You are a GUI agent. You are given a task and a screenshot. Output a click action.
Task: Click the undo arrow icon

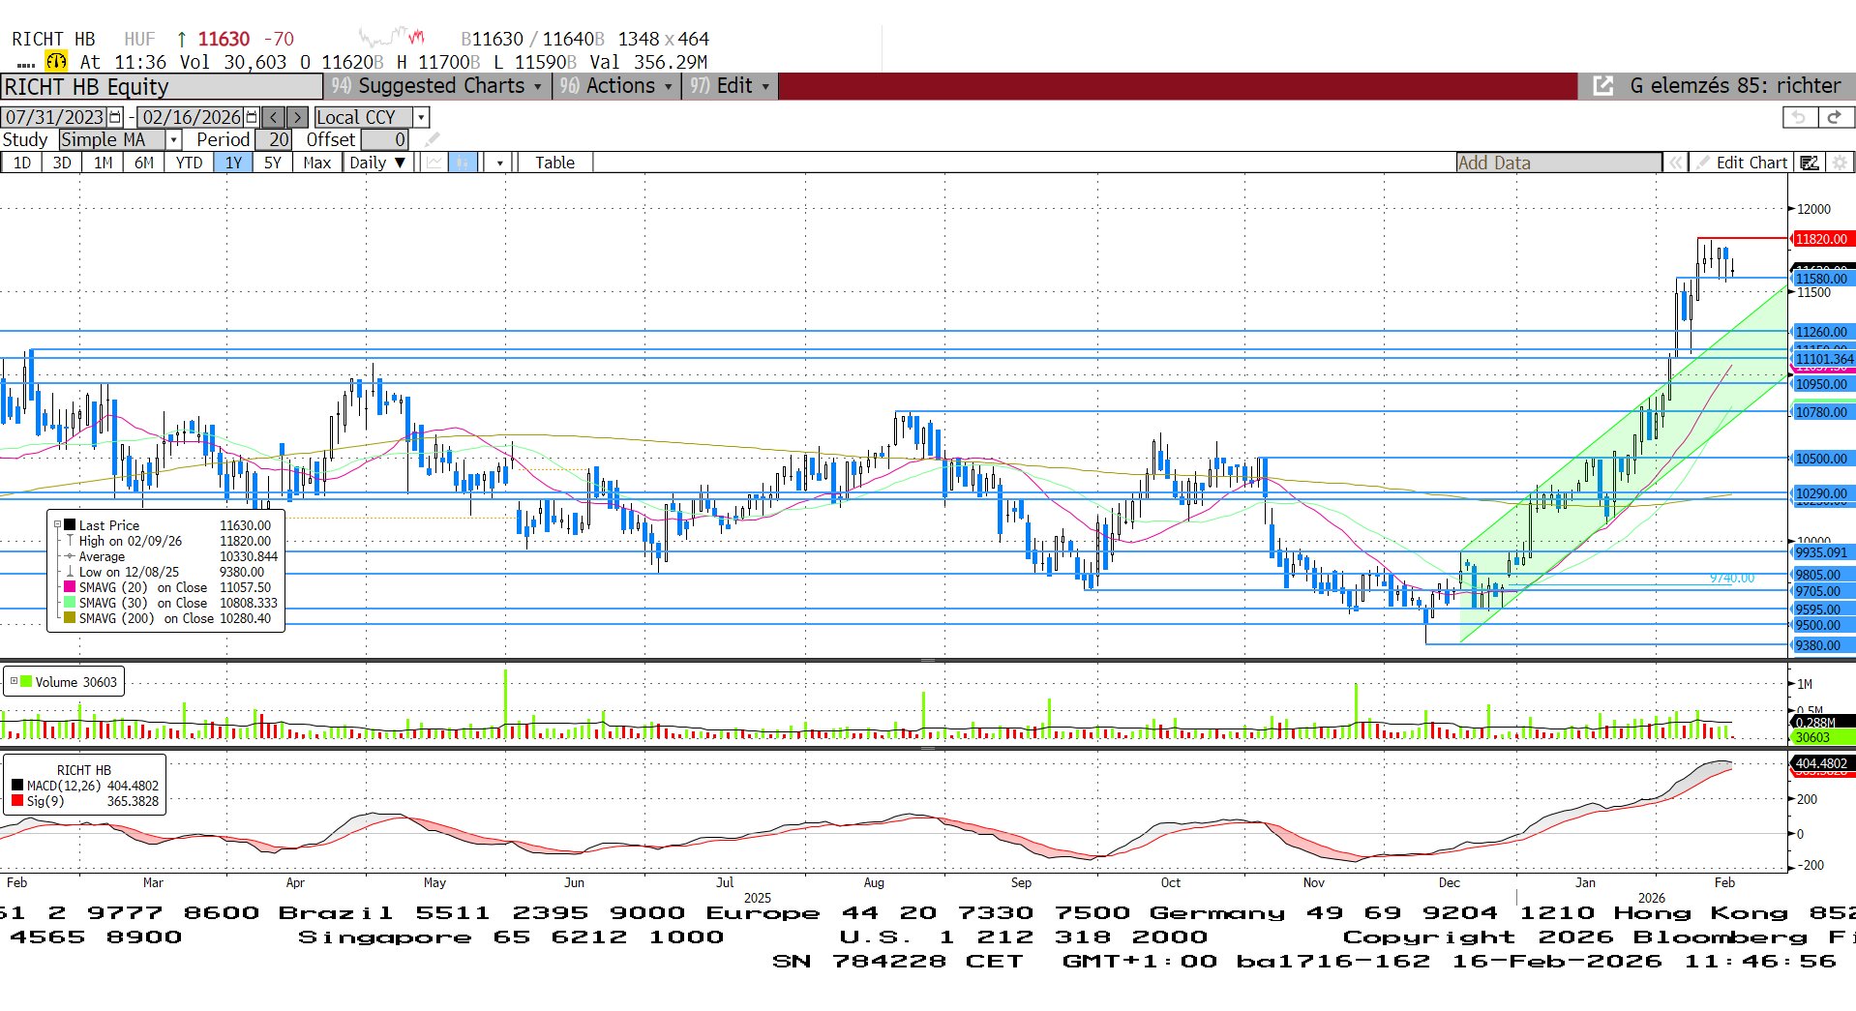pos(1798,117)
